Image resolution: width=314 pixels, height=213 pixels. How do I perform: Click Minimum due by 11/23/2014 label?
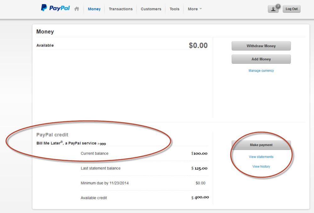coord(105,183)
